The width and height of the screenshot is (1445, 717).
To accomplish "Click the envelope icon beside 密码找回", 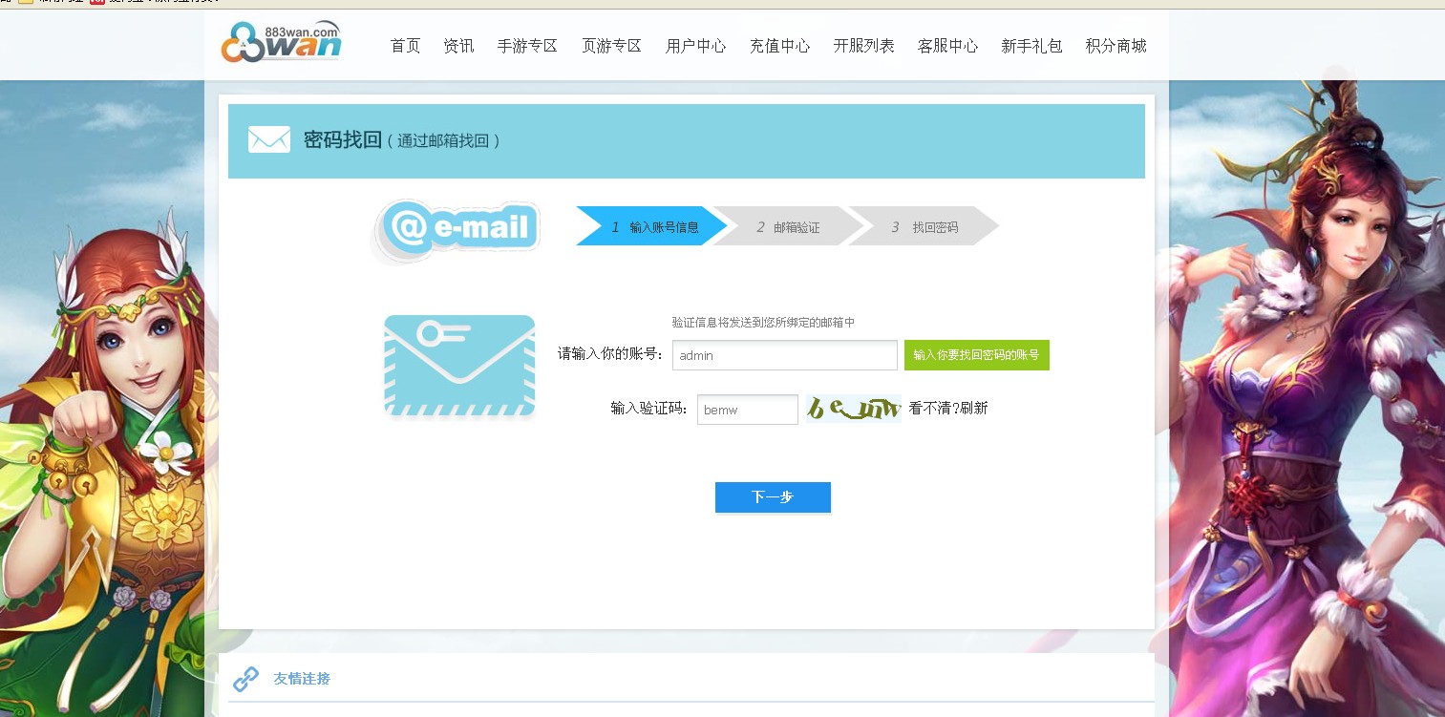I will point(269,139).
